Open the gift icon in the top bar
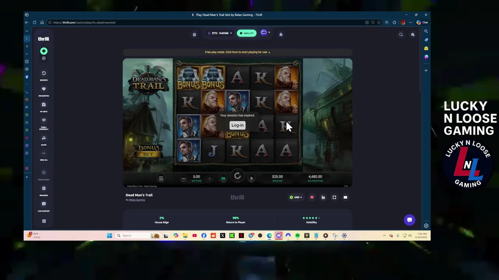The image size is (499, 280). point(194,34)
